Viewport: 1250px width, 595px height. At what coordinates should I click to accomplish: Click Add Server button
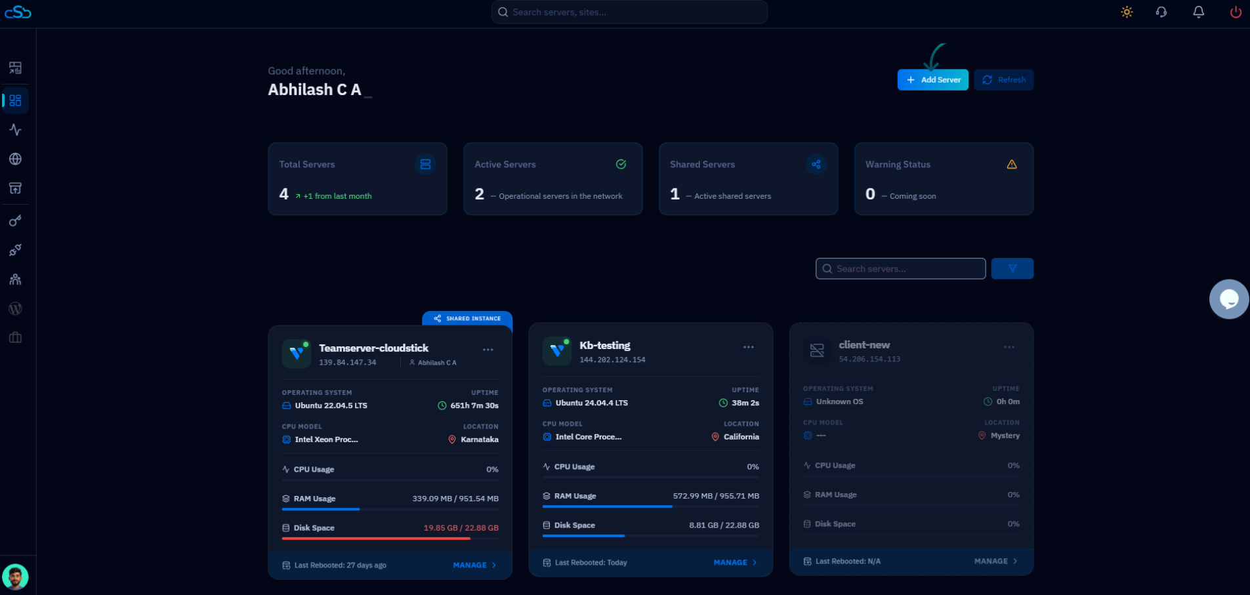coord(932,79)
